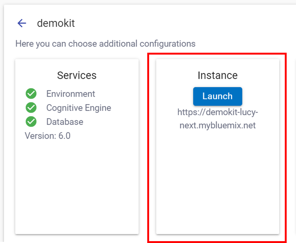Viewport: 296px width, 243px height.
Task: Click the demokit page title
Action: point(56,23)
